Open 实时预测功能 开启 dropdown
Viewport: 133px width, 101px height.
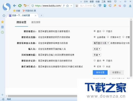[97, 55]
